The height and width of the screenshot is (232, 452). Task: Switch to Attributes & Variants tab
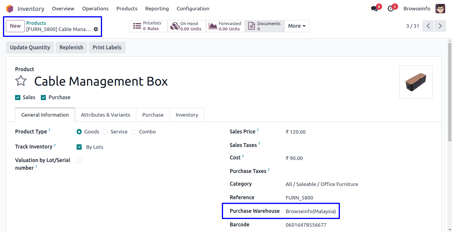pyautogui.click(x=106, y=115)
